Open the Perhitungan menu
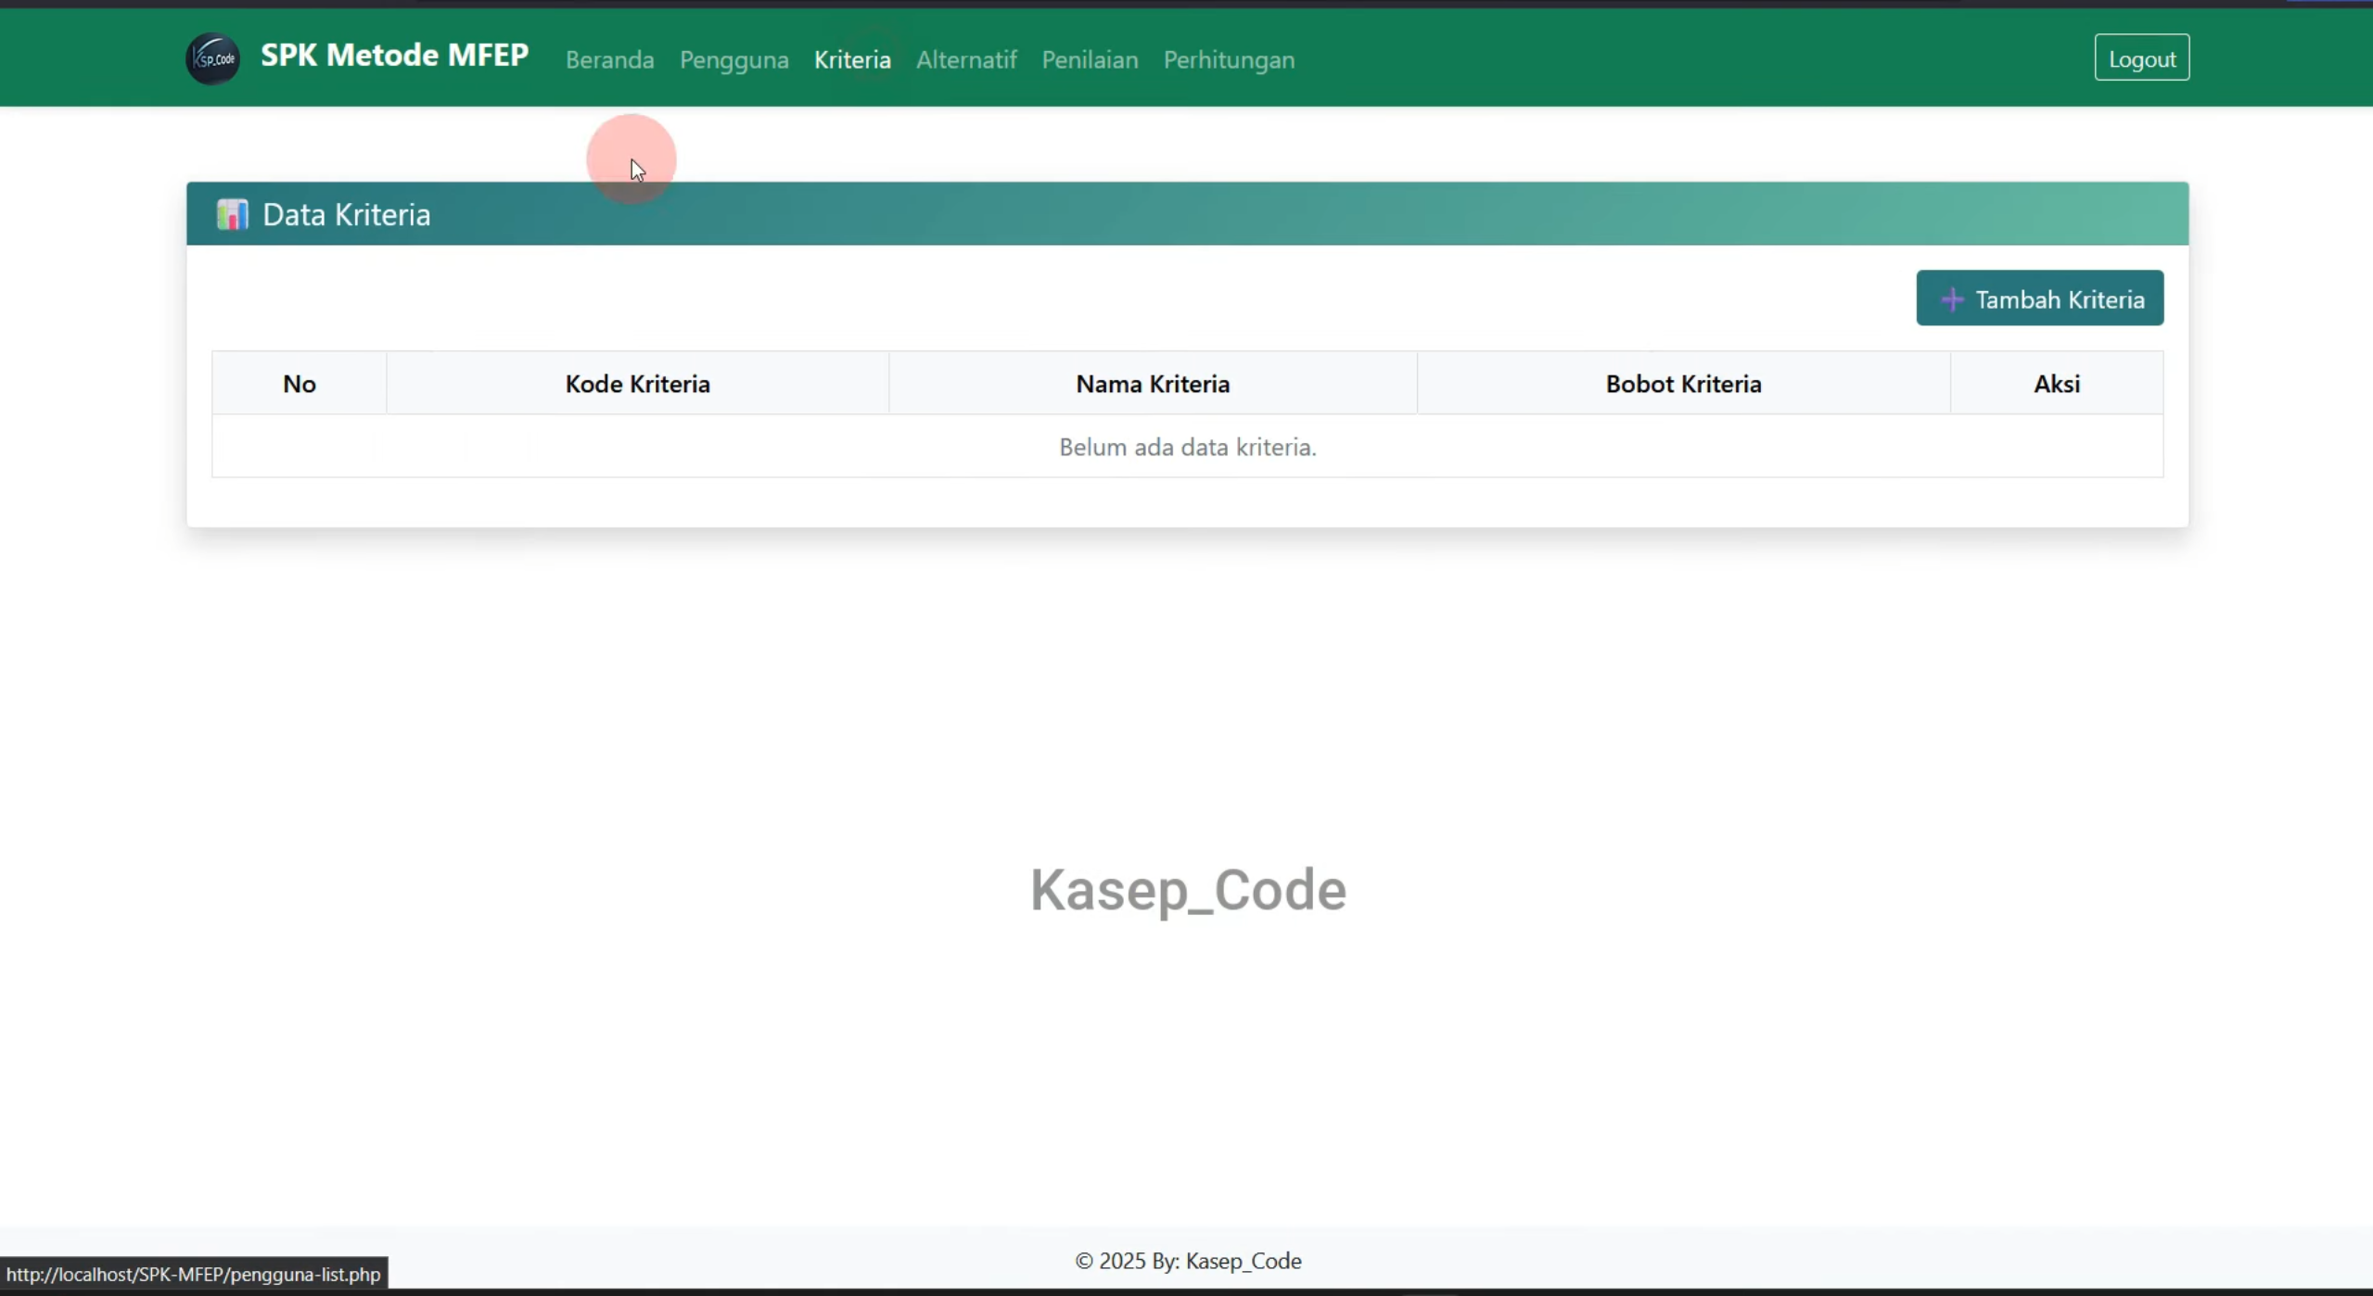The width and height of the screenshot is (2373, 1296). (1229, 59)
